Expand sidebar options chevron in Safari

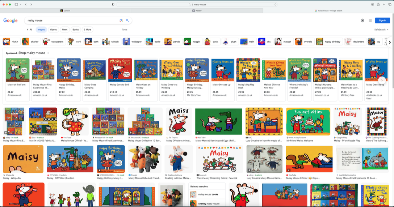[x=21, y=4]
